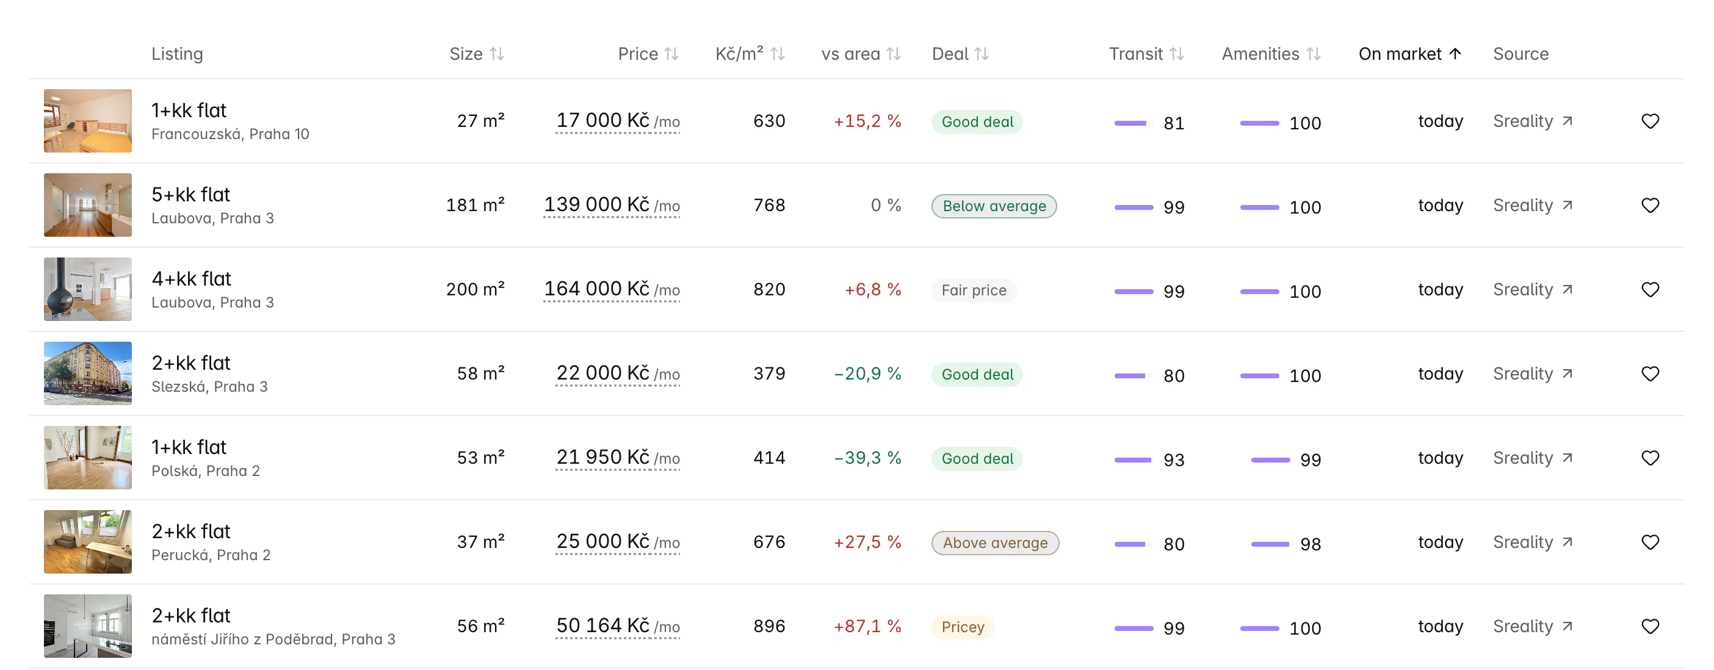The width and height of the screenshot is (1714, 670).
Task: Open Sreality link for Perucká flat
Action: click(1532, 542)
